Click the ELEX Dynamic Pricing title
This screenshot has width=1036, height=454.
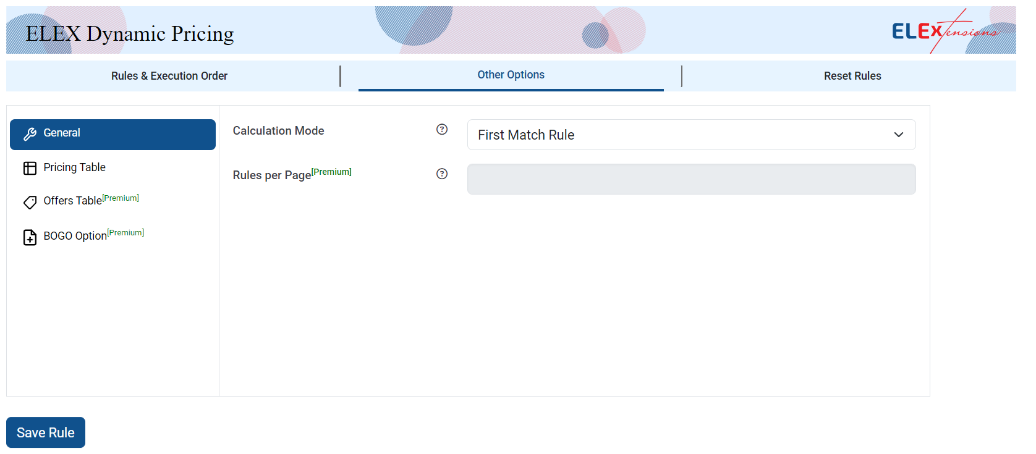click(x=130, y=33)
